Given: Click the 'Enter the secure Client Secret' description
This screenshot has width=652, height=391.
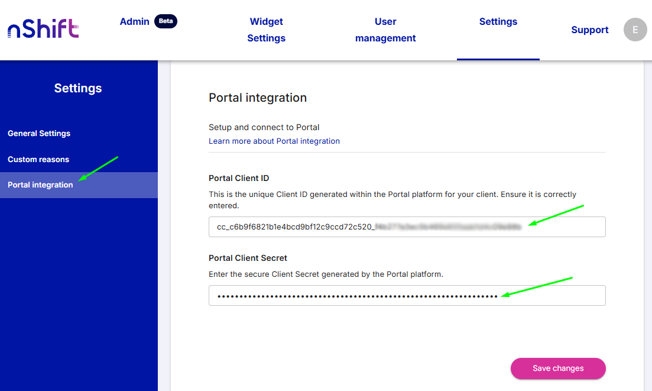Looking at the screenshot, I should [x=326, y=274].
